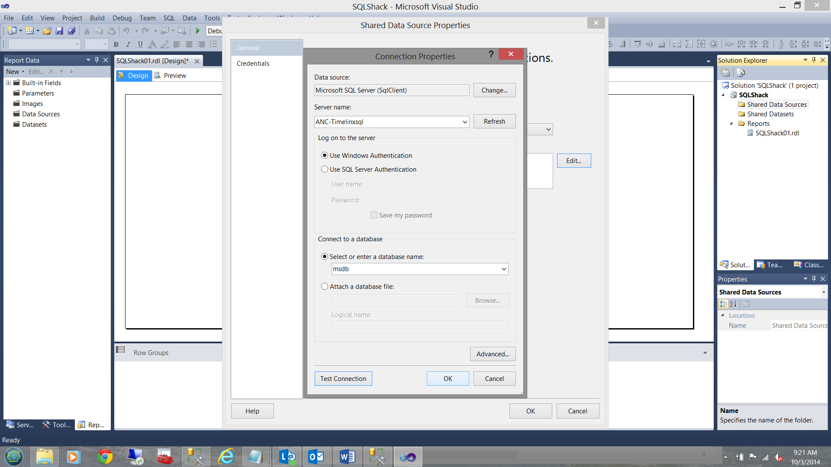Select Attach a database file option
Screen dimensions: 831x467
point(325,287)
